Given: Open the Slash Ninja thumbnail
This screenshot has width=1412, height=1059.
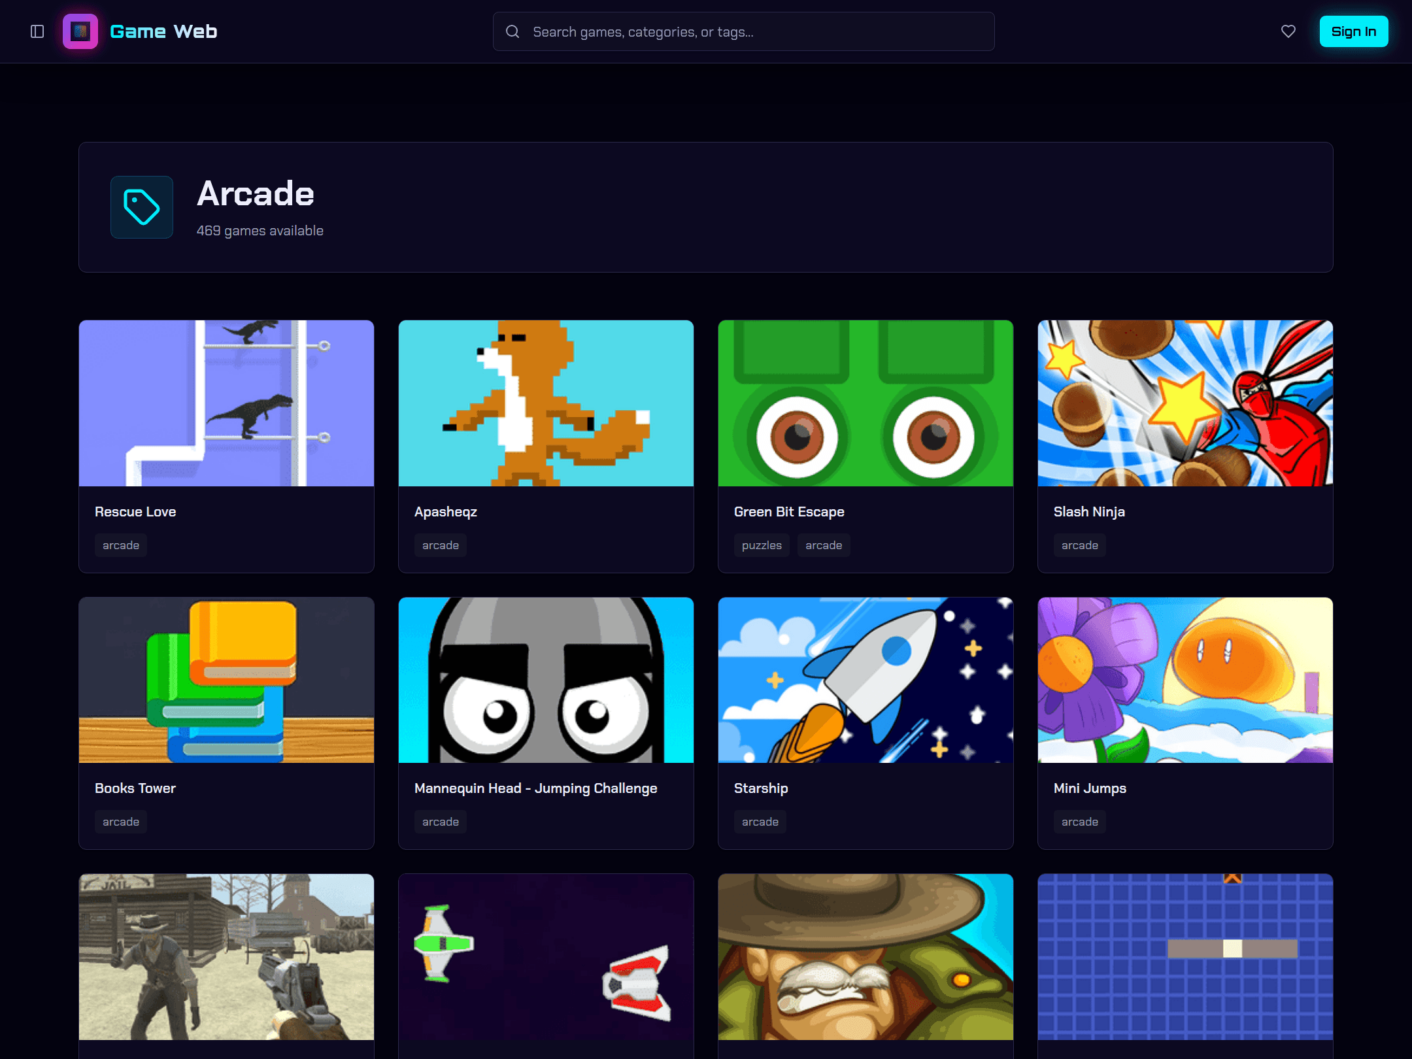Looking at the screenshot, I should click(1185, 403).
